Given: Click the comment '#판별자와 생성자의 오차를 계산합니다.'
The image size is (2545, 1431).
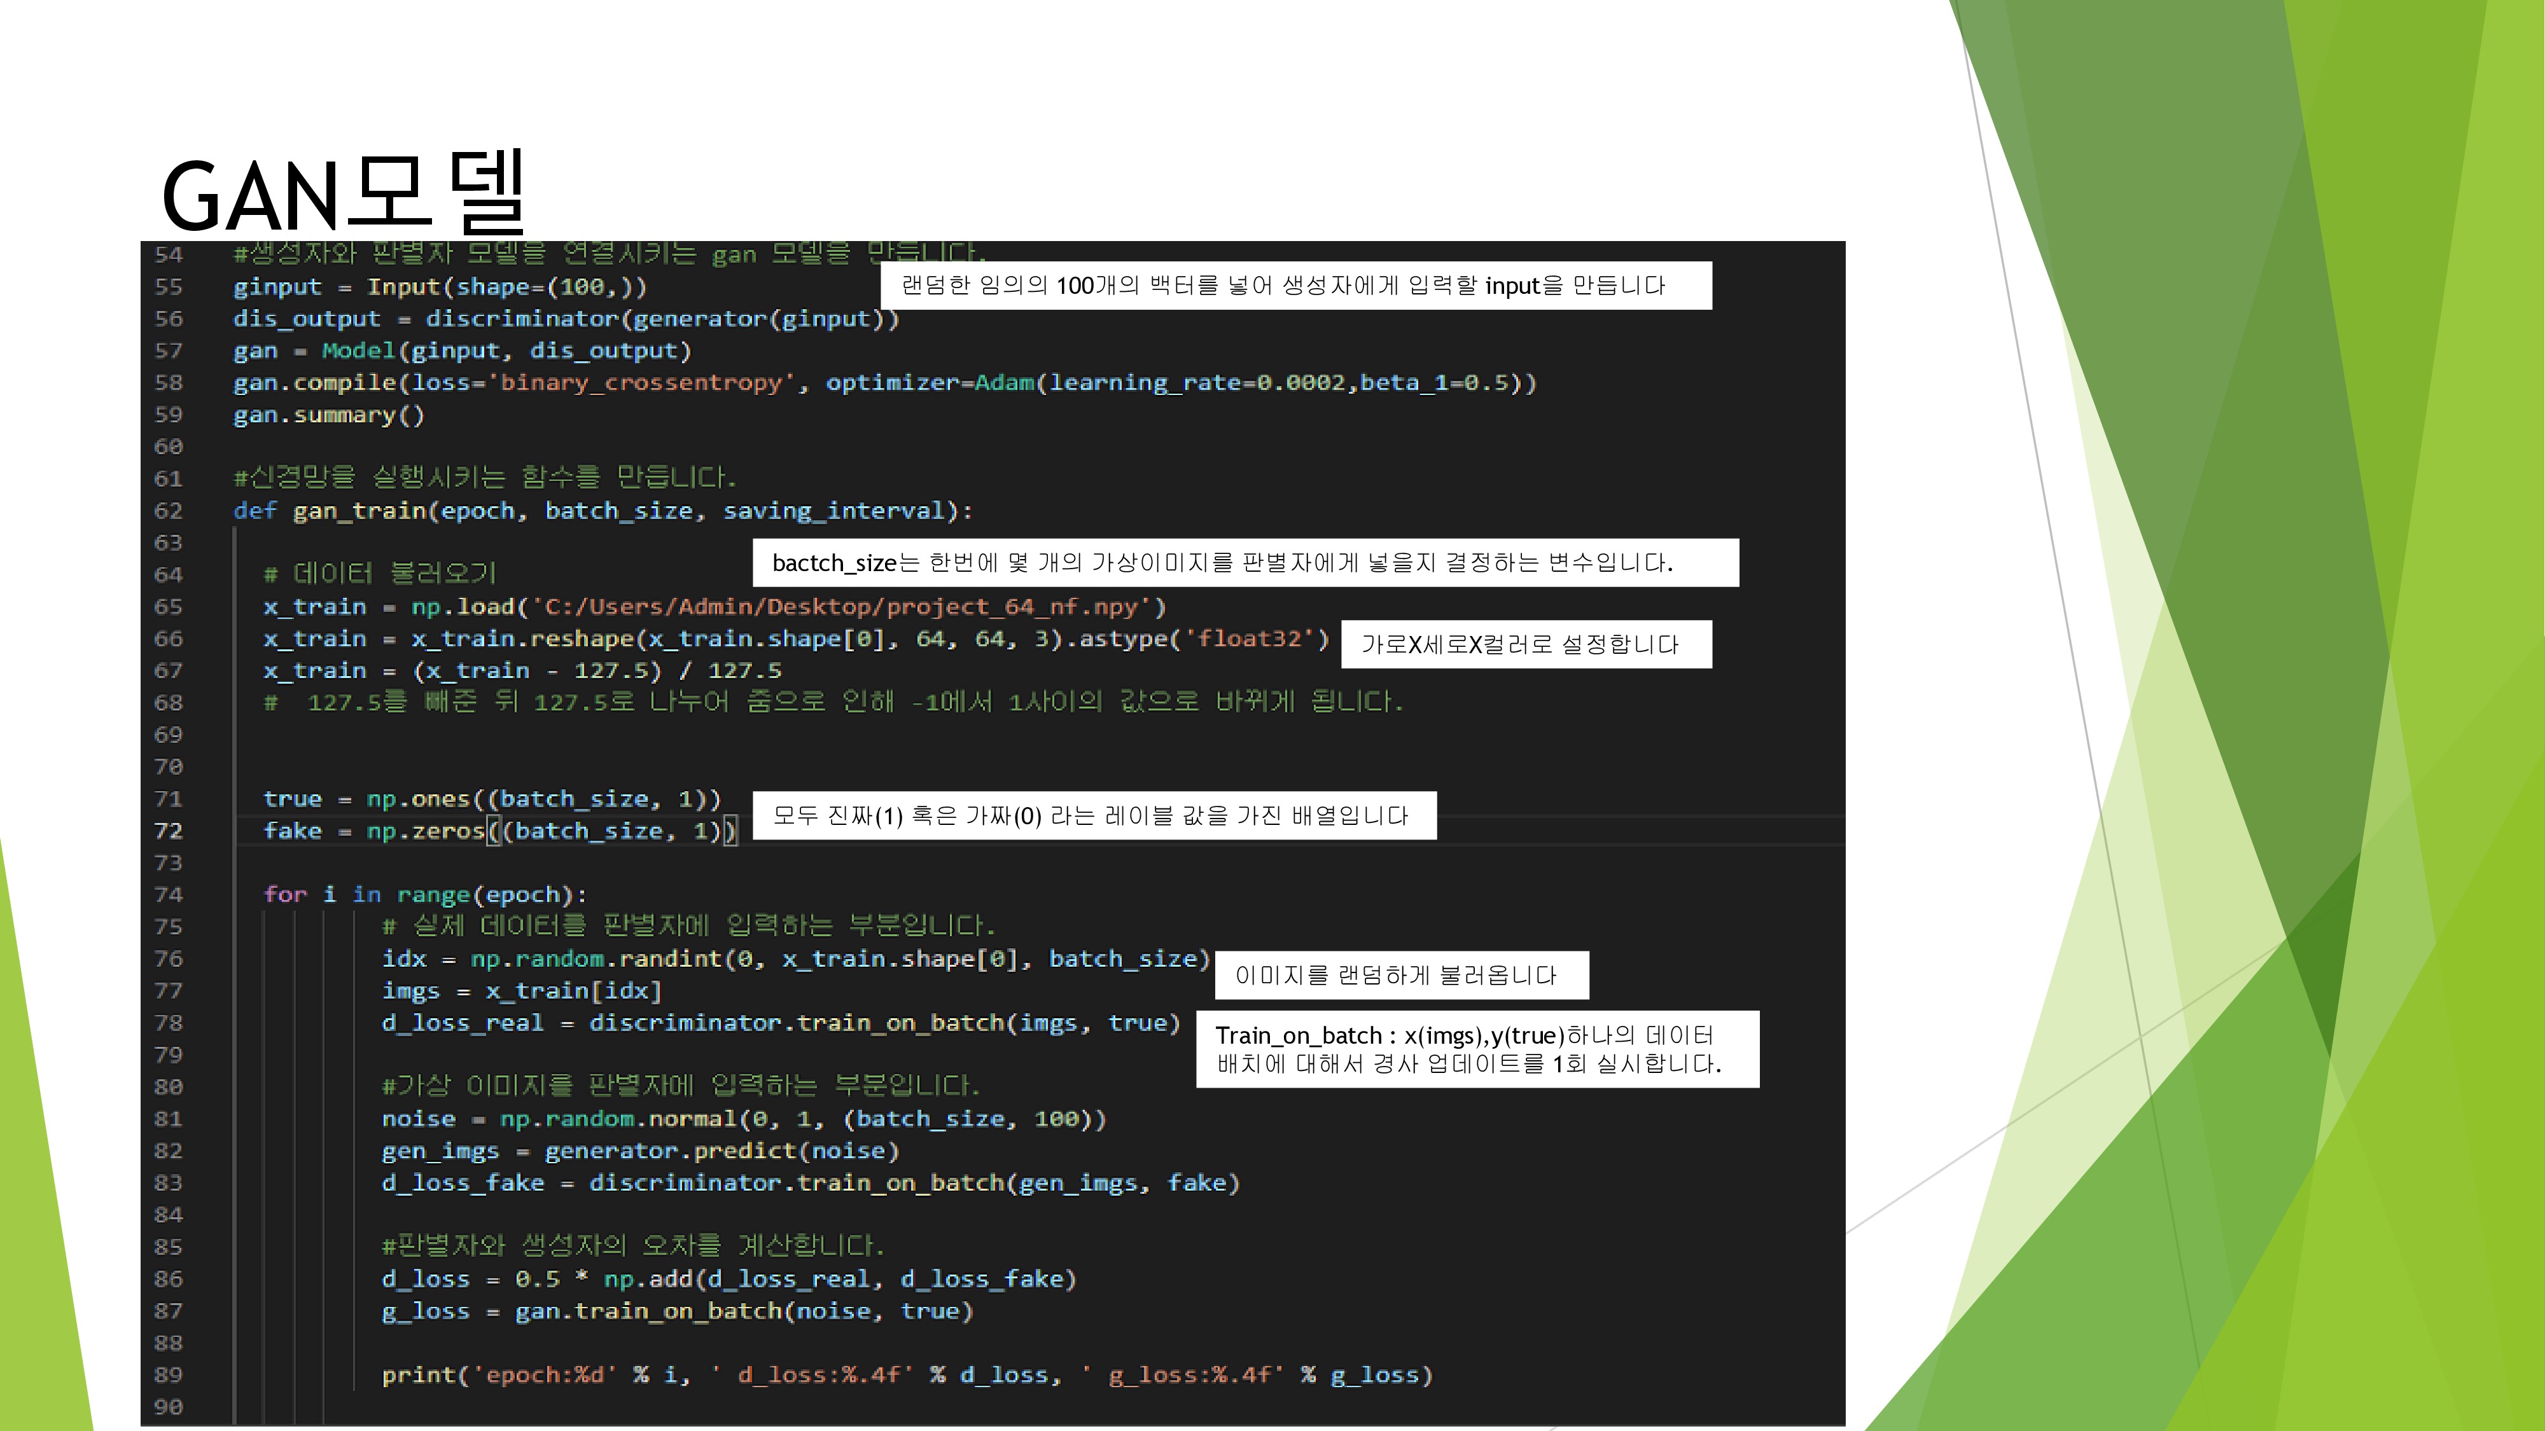Looking at the screenshot, I should coord(632,1247).
